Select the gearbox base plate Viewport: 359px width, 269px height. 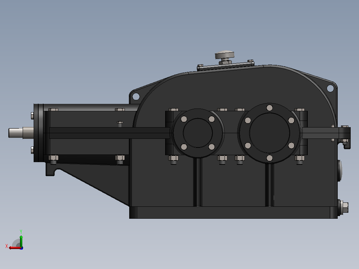click(233, 212)
